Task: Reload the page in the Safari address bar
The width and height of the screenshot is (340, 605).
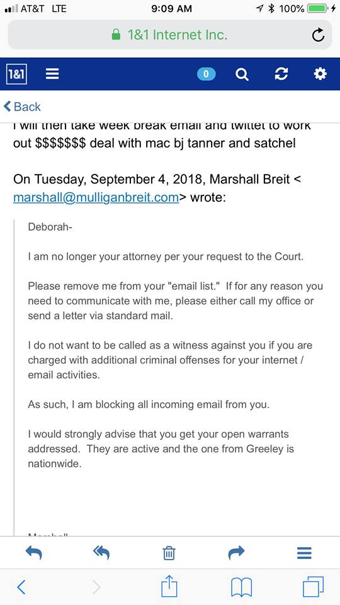Action: click(x=317, y=35)
